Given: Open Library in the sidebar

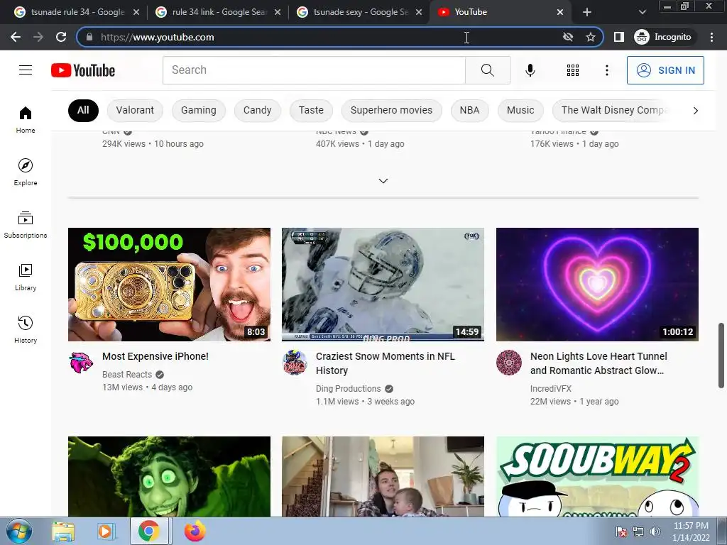Looking at the screenshot, I should click(x=26, y=277).
